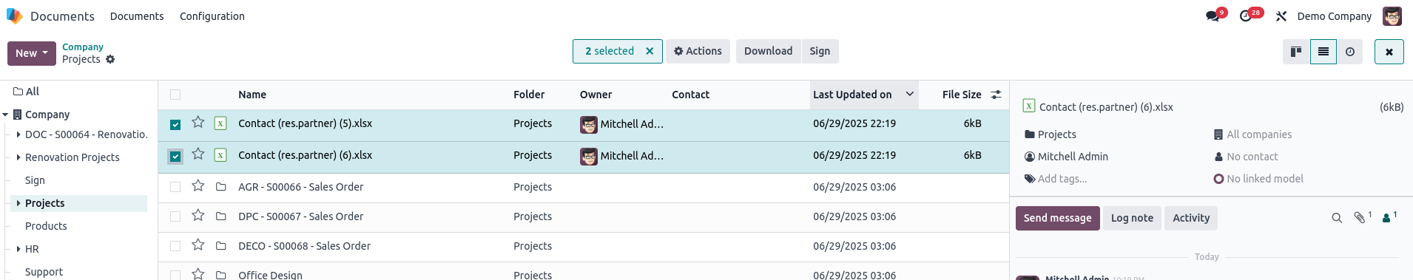The height and width of the screenshot is (280, 1413).
Task: Open the activities clock icon
Action: (x=1246, y=16)
